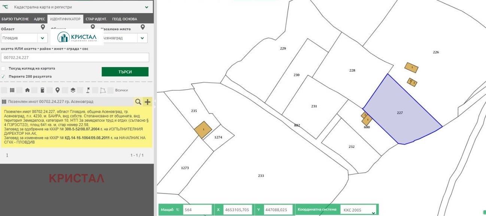Open the 'АДРЕС' tab
Viewport: 486px width, 216px height.
[39, 19]
